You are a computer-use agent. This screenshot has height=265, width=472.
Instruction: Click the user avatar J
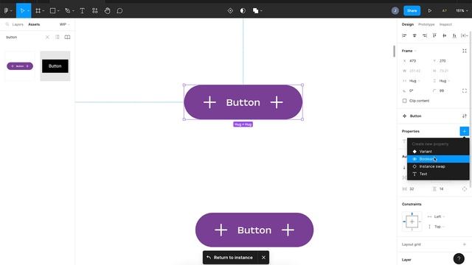tap(395, 10)
